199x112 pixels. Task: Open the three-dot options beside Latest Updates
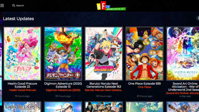pos(198,18)
